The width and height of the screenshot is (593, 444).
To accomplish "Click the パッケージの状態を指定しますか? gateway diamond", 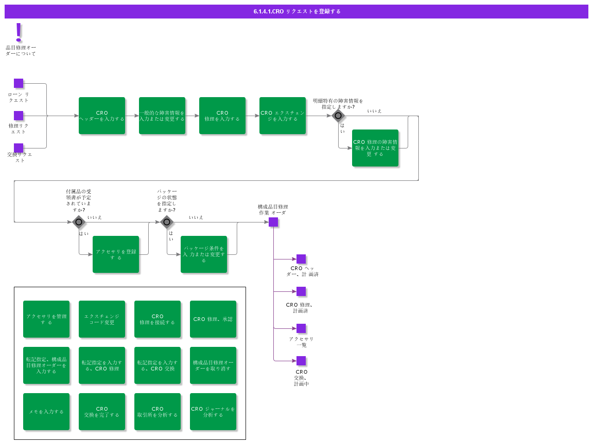I will click(167, 222).
